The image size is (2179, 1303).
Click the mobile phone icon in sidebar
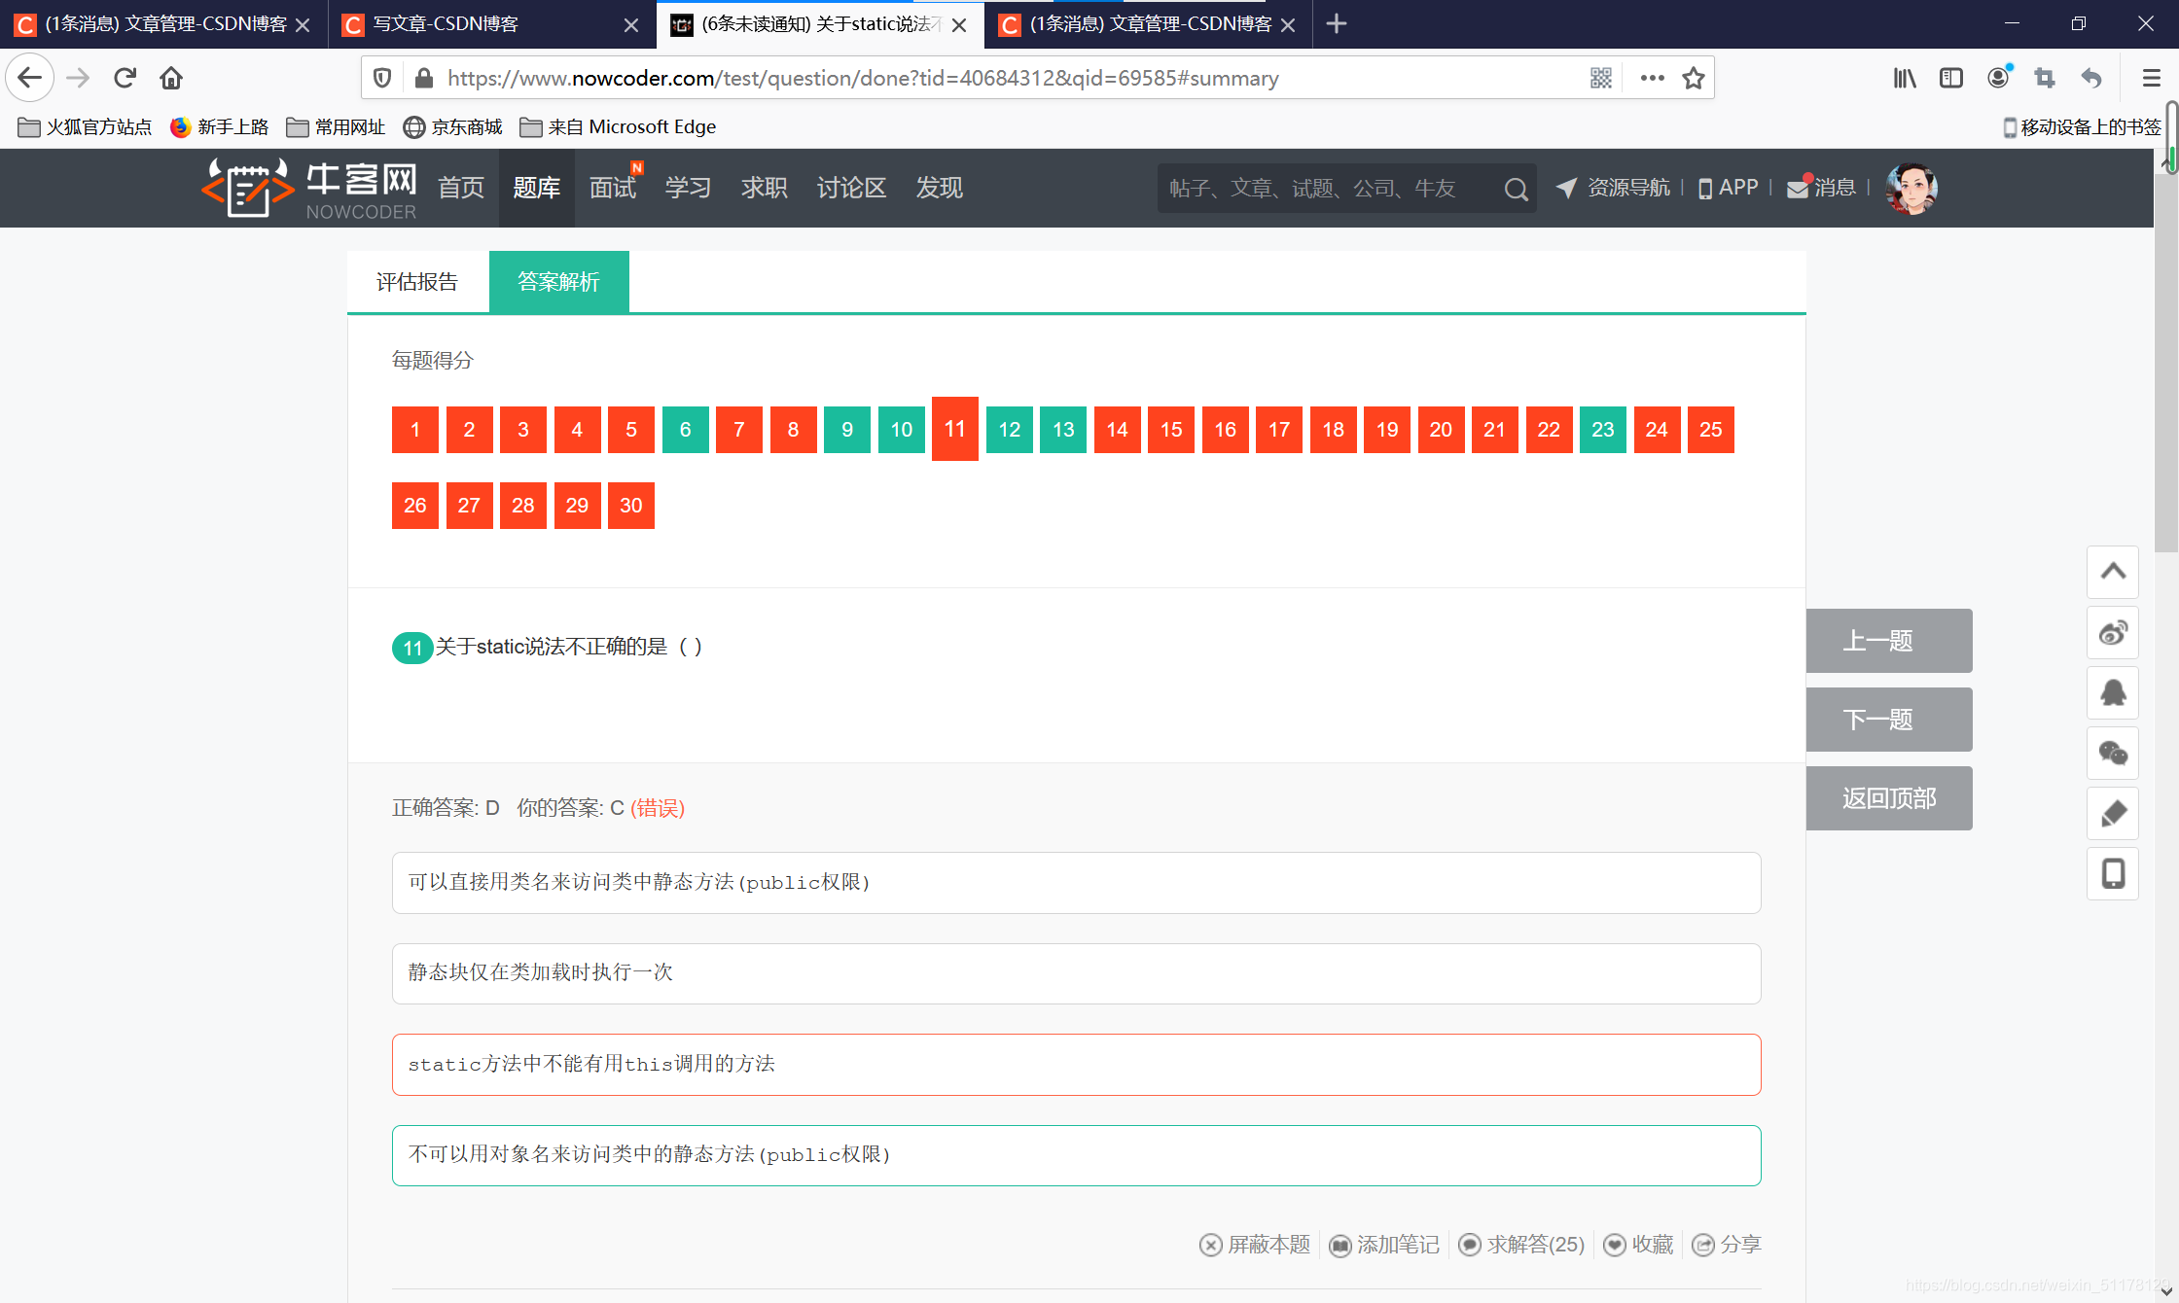(x=2113, y=874)
